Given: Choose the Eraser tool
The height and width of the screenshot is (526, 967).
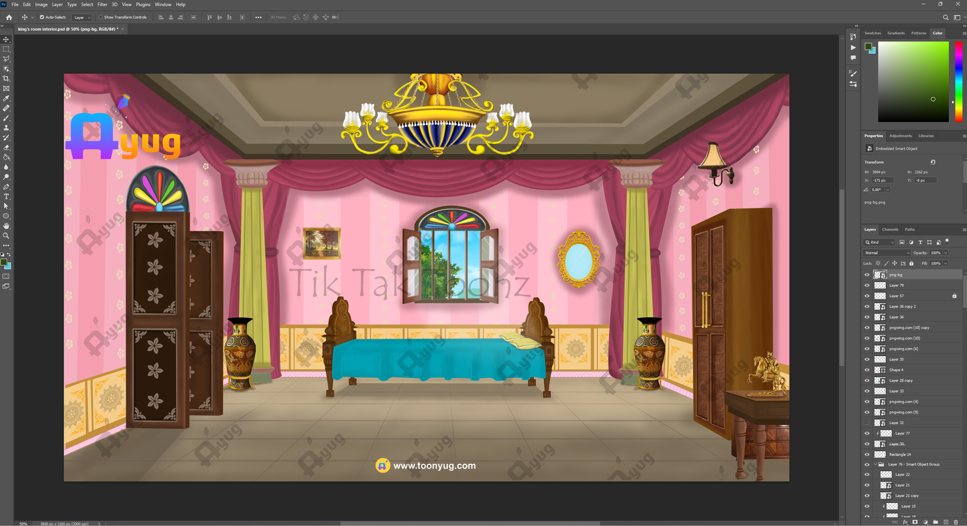Looking at the screenshot, I should (x=6, y=147).
